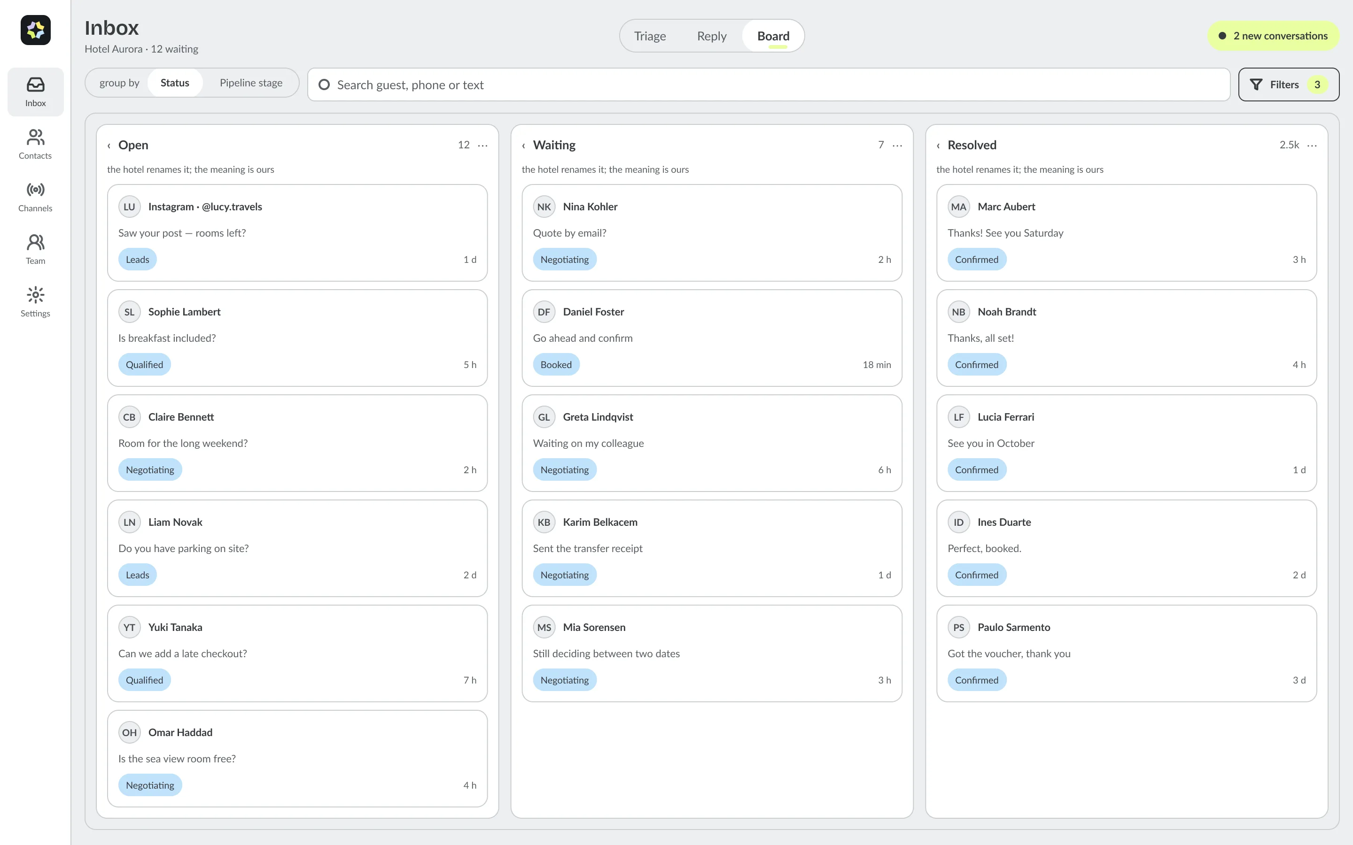Image resolution: width=1353 pixels, height=845 pixels.
Task: Group board by Status
Action: (175, 83)
